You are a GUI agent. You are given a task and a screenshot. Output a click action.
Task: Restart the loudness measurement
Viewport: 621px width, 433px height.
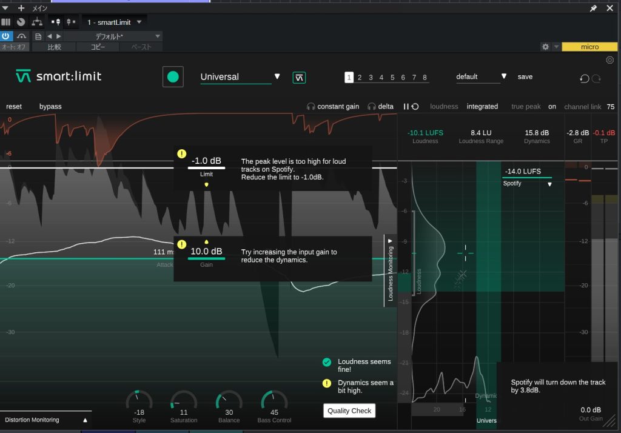point(415,107)
